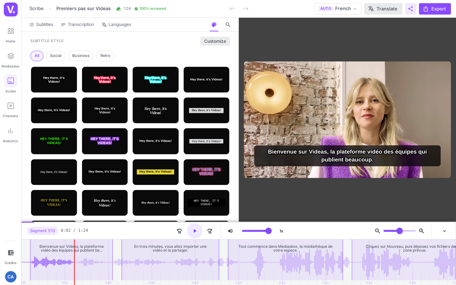The image size is (456, 285).
Task: Select the 'Tout commence dans Mediasbox' segment
Action: coord(285,260)
